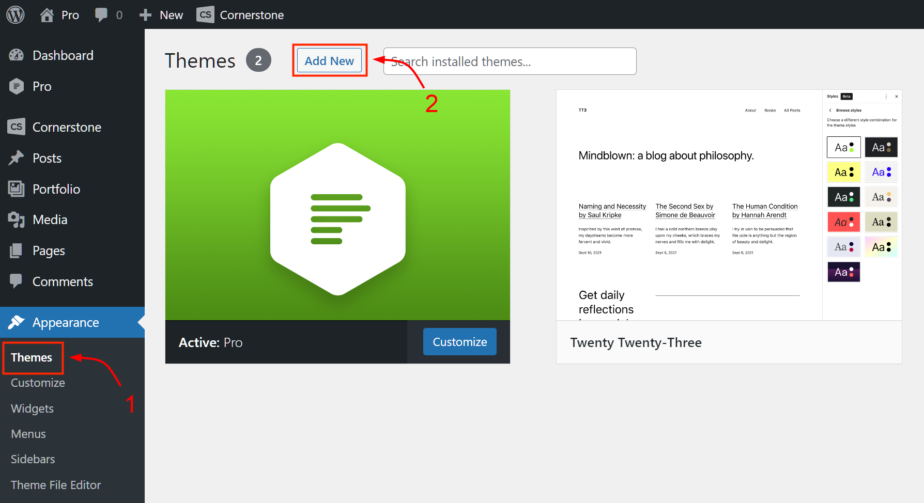
Task: Expand the Appearance menu section
Action: (66, 322)
